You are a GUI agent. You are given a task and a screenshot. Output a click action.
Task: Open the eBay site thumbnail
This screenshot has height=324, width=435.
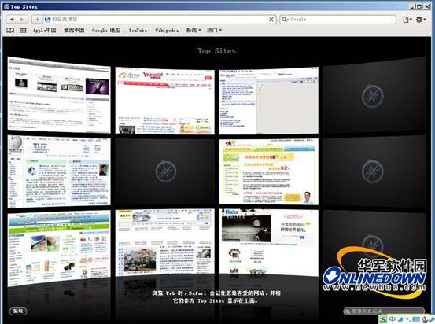(x=269, y=171)
